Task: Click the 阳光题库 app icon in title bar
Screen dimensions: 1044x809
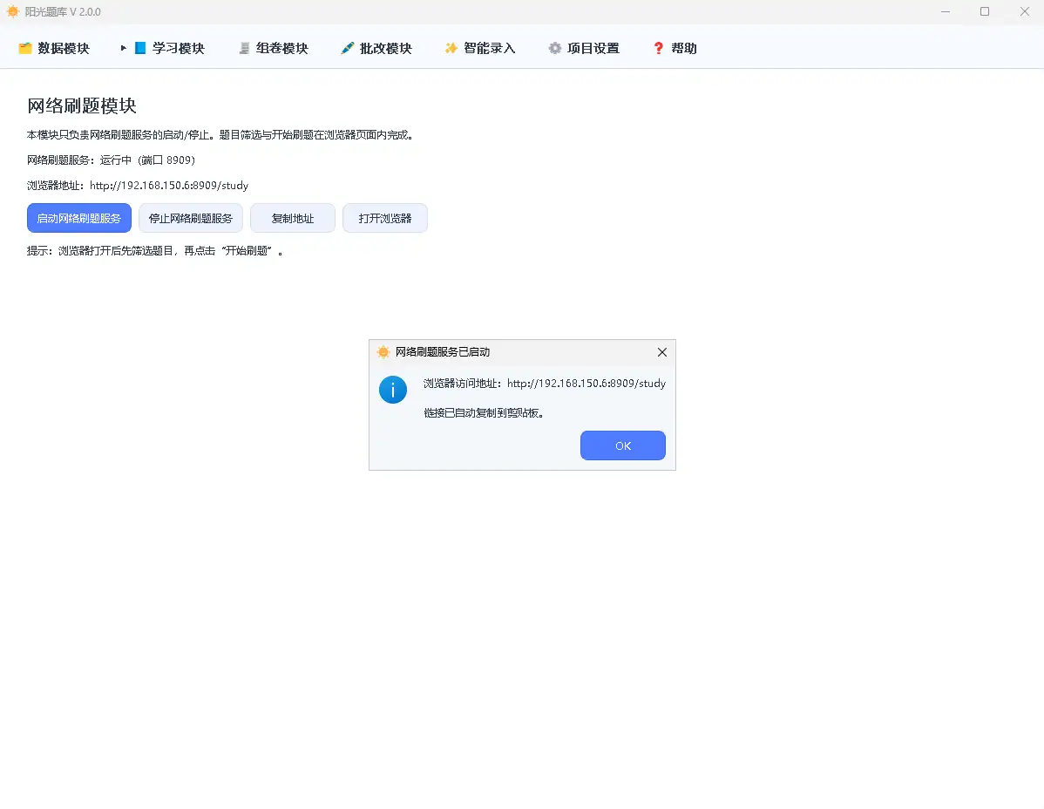Action: click(13, 11)
